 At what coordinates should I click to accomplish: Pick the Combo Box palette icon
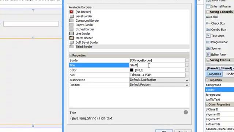208,29
